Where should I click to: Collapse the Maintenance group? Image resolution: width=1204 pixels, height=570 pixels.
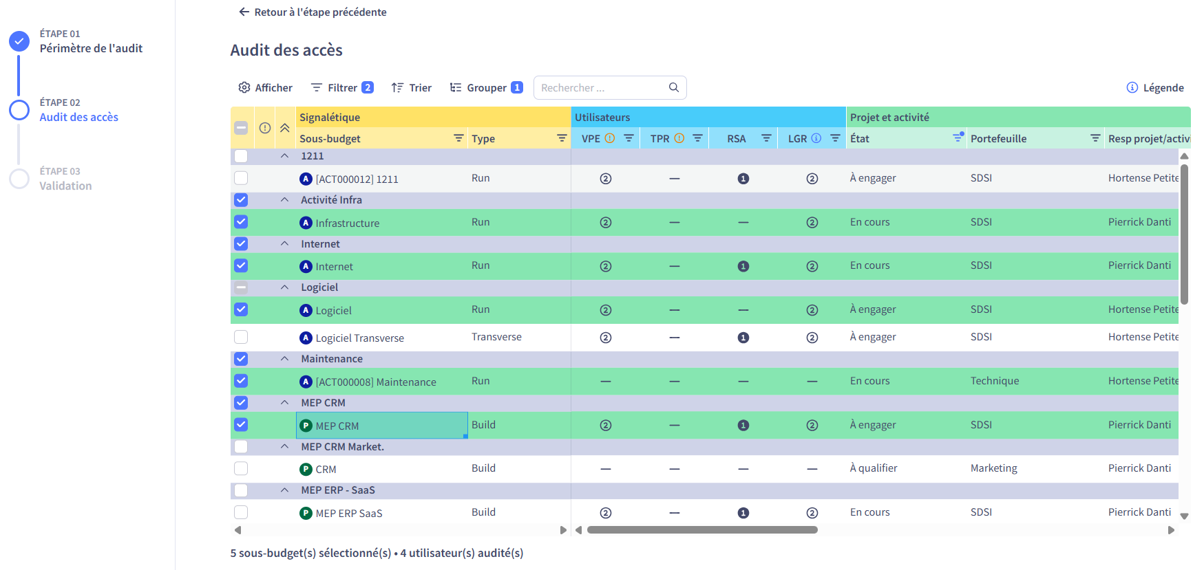coord(284,358)
